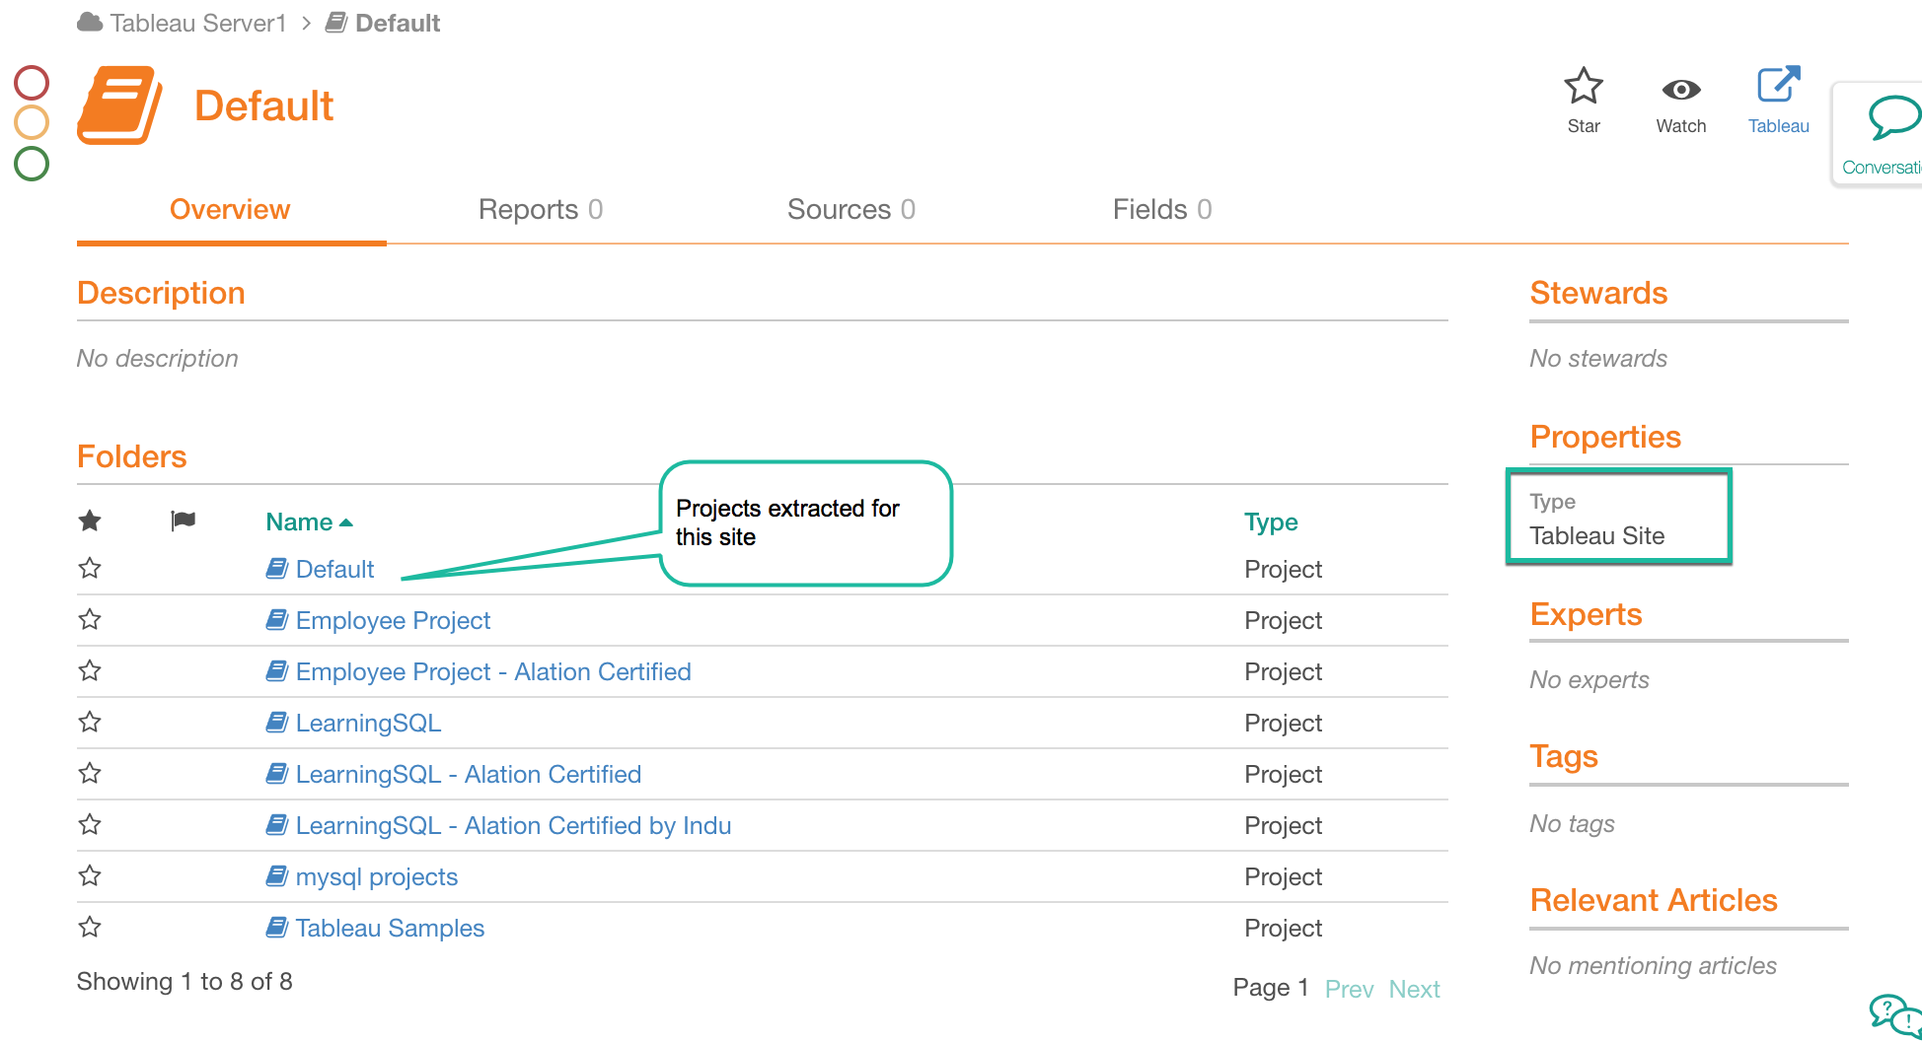1922x1043 pixels.
Task: Star the LearningSQL row
Action: pos(90,722)
